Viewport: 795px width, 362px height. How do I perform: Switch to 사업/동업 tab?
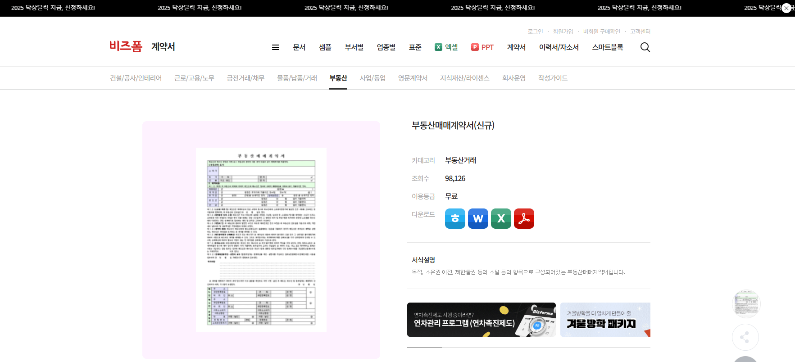tap(373, 78)
